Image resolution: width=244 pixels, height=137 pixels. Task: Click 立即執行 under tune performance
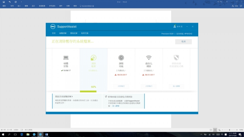[x=121, y=86]
